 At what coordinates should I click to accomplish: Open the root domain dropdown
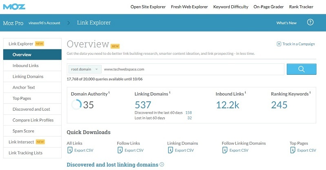point(84,69)
